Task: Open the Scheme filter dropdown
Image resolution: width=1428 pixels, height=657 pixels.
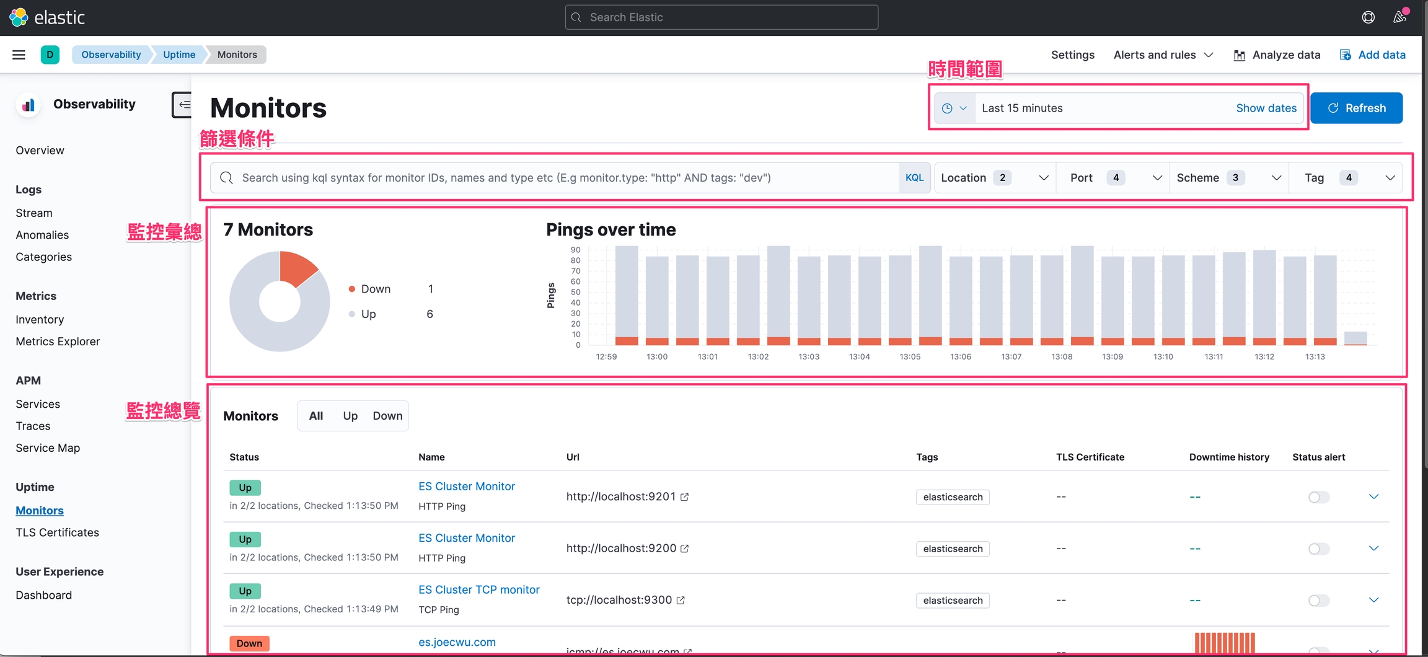Action: click(x=1229, y=178)
